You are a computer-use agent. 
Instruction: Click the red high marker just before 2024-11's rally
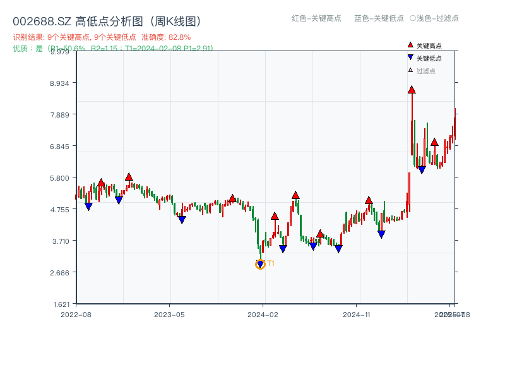coord(369,200)
